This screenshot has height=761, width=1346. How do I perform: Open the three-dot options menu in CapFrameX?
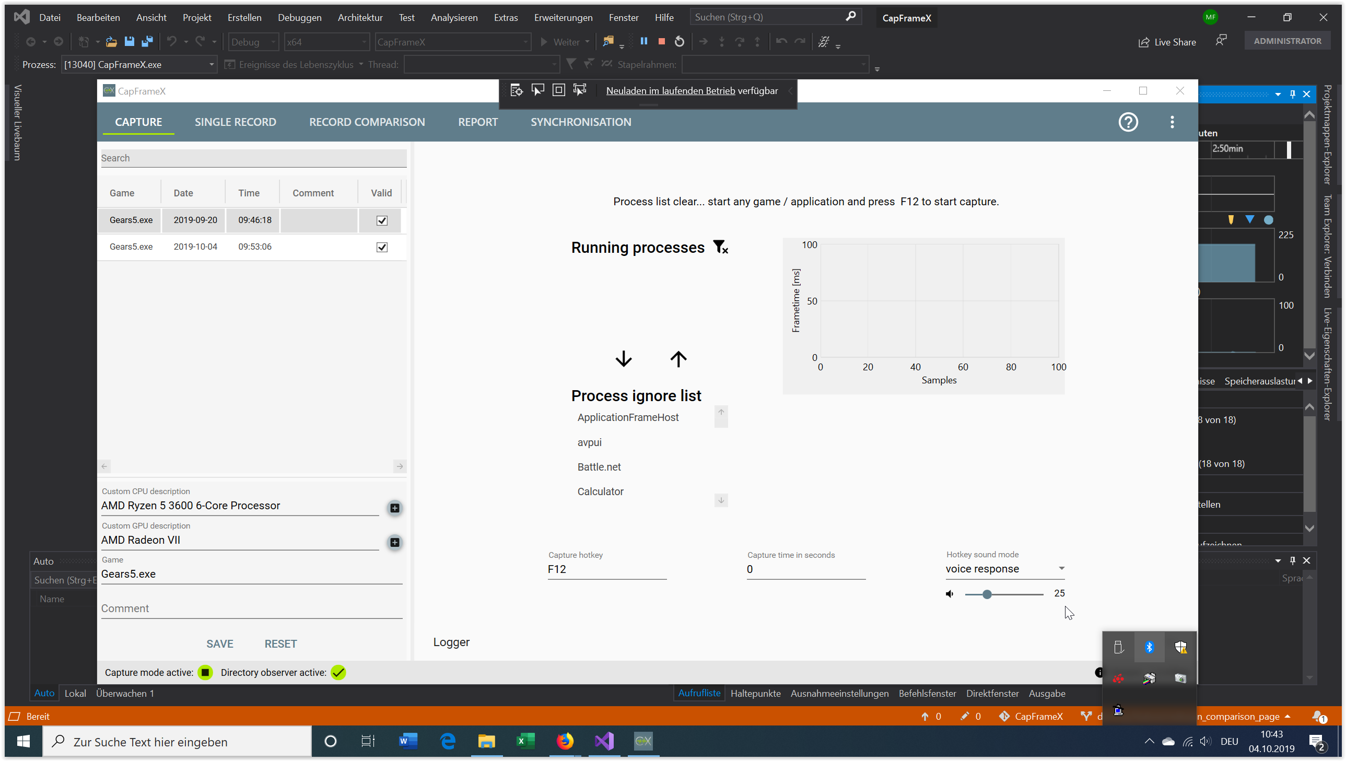pos(1172,122)
